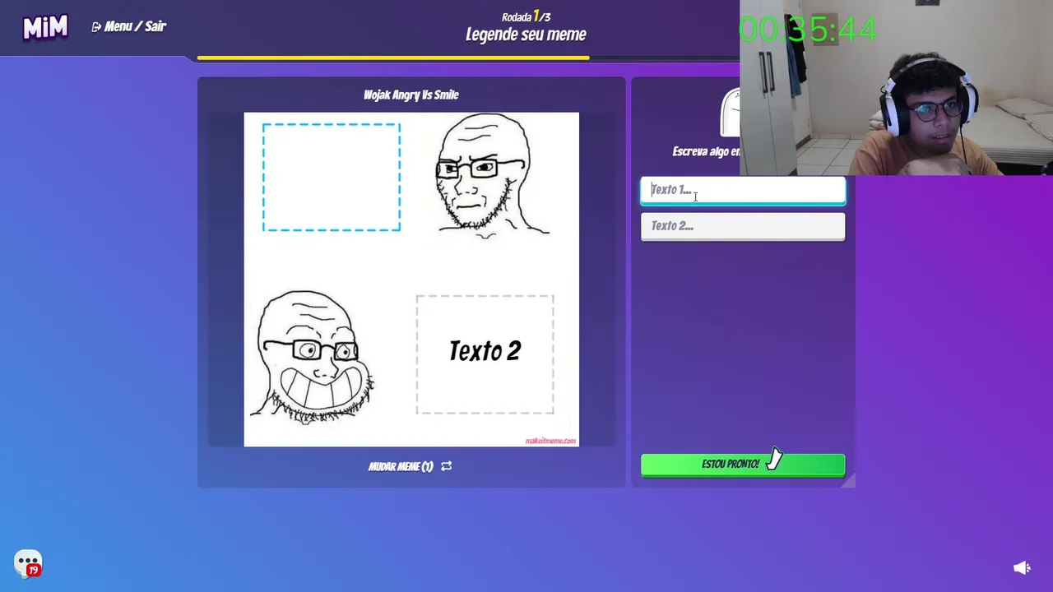The height and width of the screenshot is (592, 1053).
Task: Mute sound with the speaker icon
Action: 1022,567
